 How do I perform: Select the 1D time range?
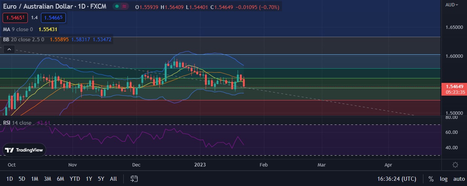tap(10, 179)
